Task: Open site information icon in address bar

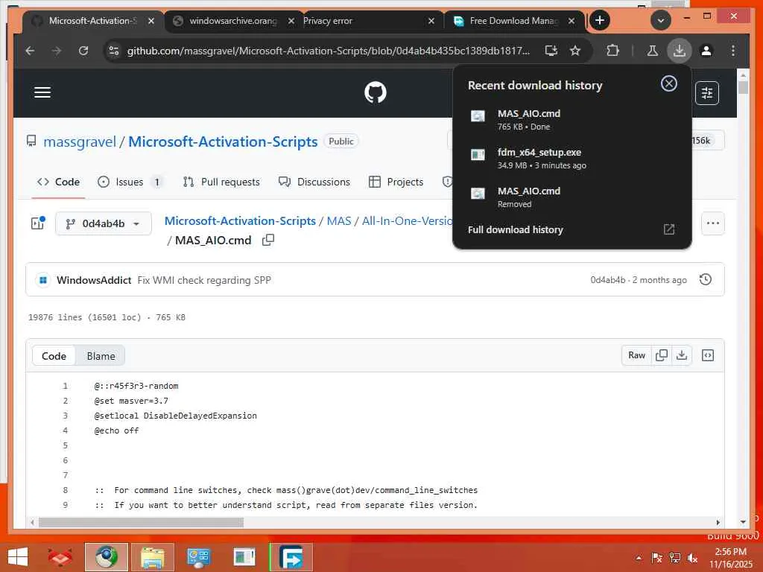Action: (114, 51)
